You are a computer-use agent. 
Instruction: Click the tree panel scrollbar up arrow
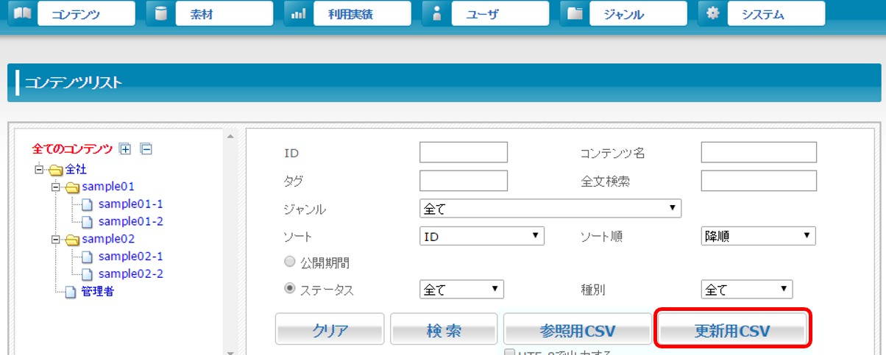230,137
